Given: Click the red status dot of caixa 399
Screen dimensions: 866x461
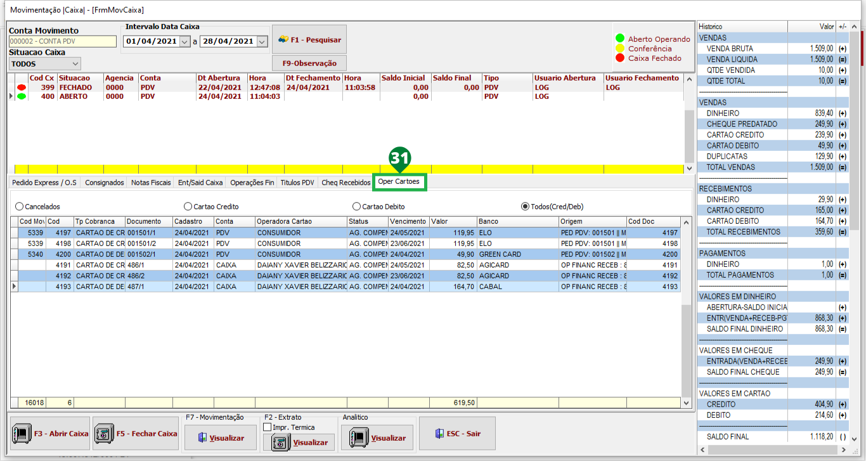Looking at the screenshot, I should 22,88.
